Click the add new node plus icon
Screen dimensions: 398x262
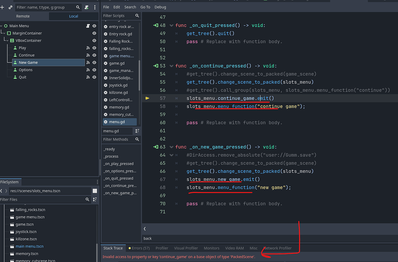(2, 7)
